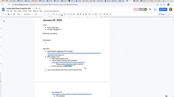Insert an image from the toolbar
Image resolution: width=174 pixels, height=97 pixels.
click(73, 14)
